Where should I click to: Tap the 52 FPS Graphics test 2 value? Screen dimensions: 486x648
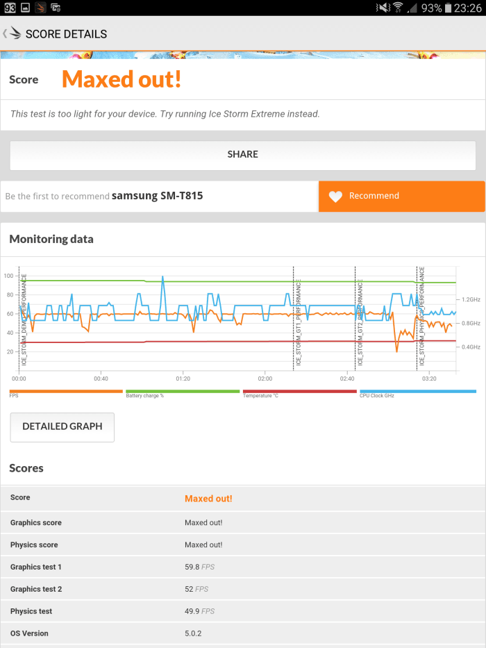(196, 590)
